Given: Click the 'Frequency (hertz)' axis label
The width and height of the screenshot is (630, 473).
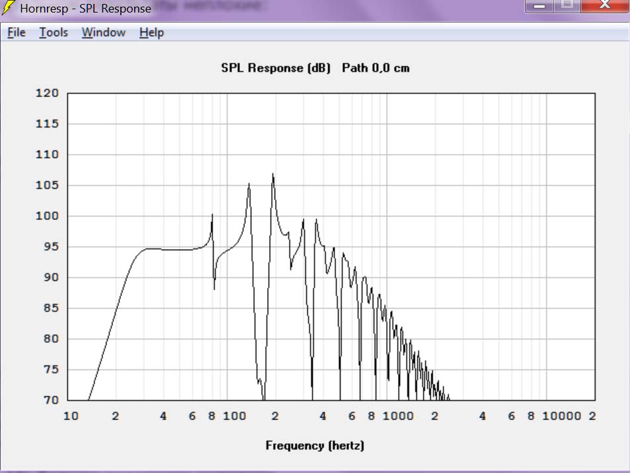Looking at the screenshot, I should [x=315, y=445].
